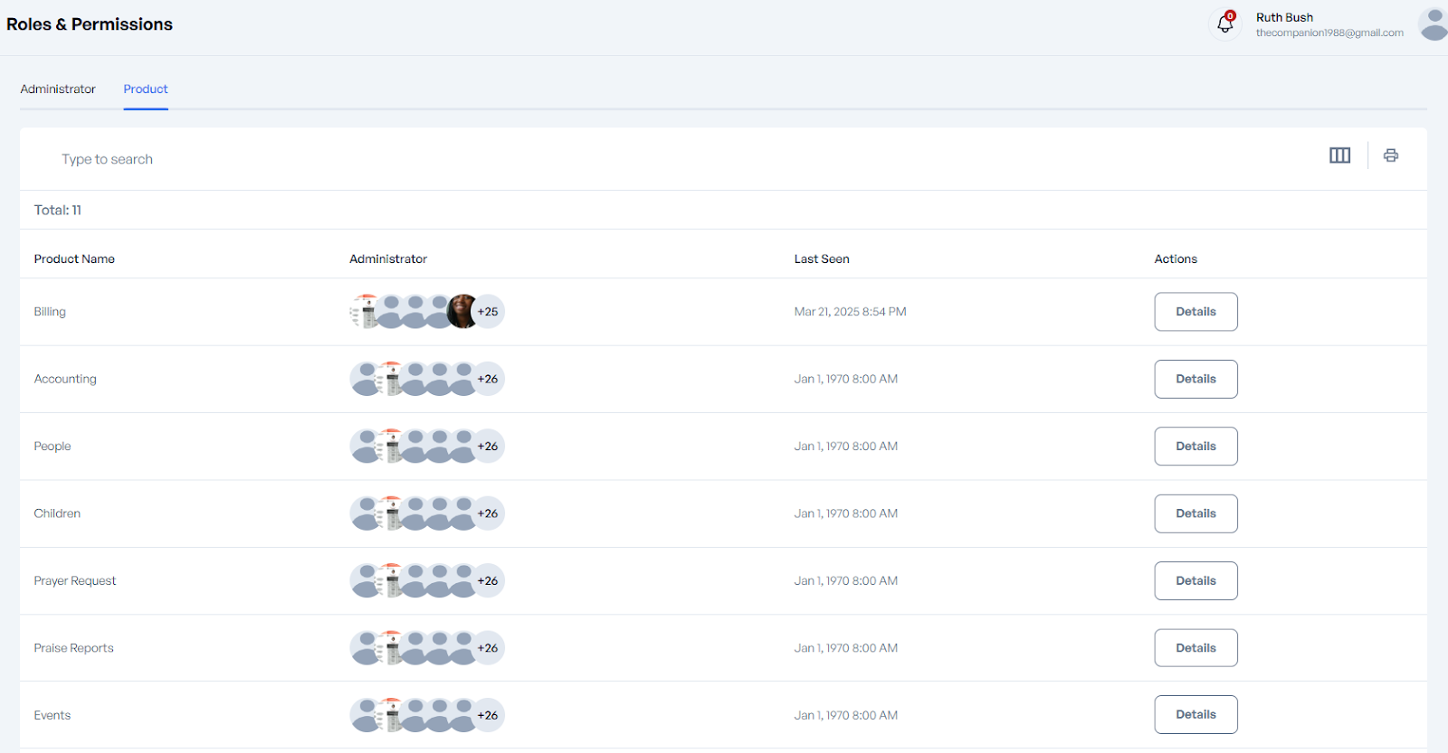Open Details for Praise Reports

point(1196,648)
